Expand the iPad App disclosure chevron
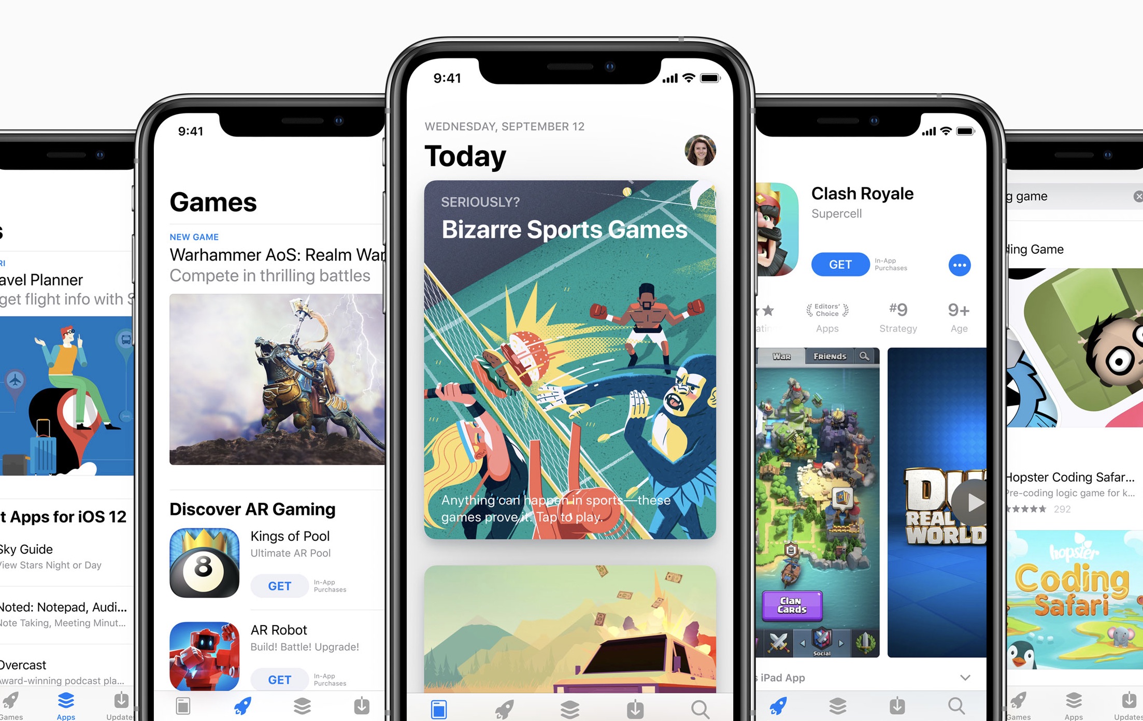The image size is (1143, 721). (x=966, y=680)
